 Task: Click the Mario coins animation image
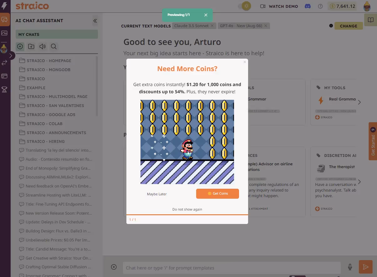pos(187,142)
